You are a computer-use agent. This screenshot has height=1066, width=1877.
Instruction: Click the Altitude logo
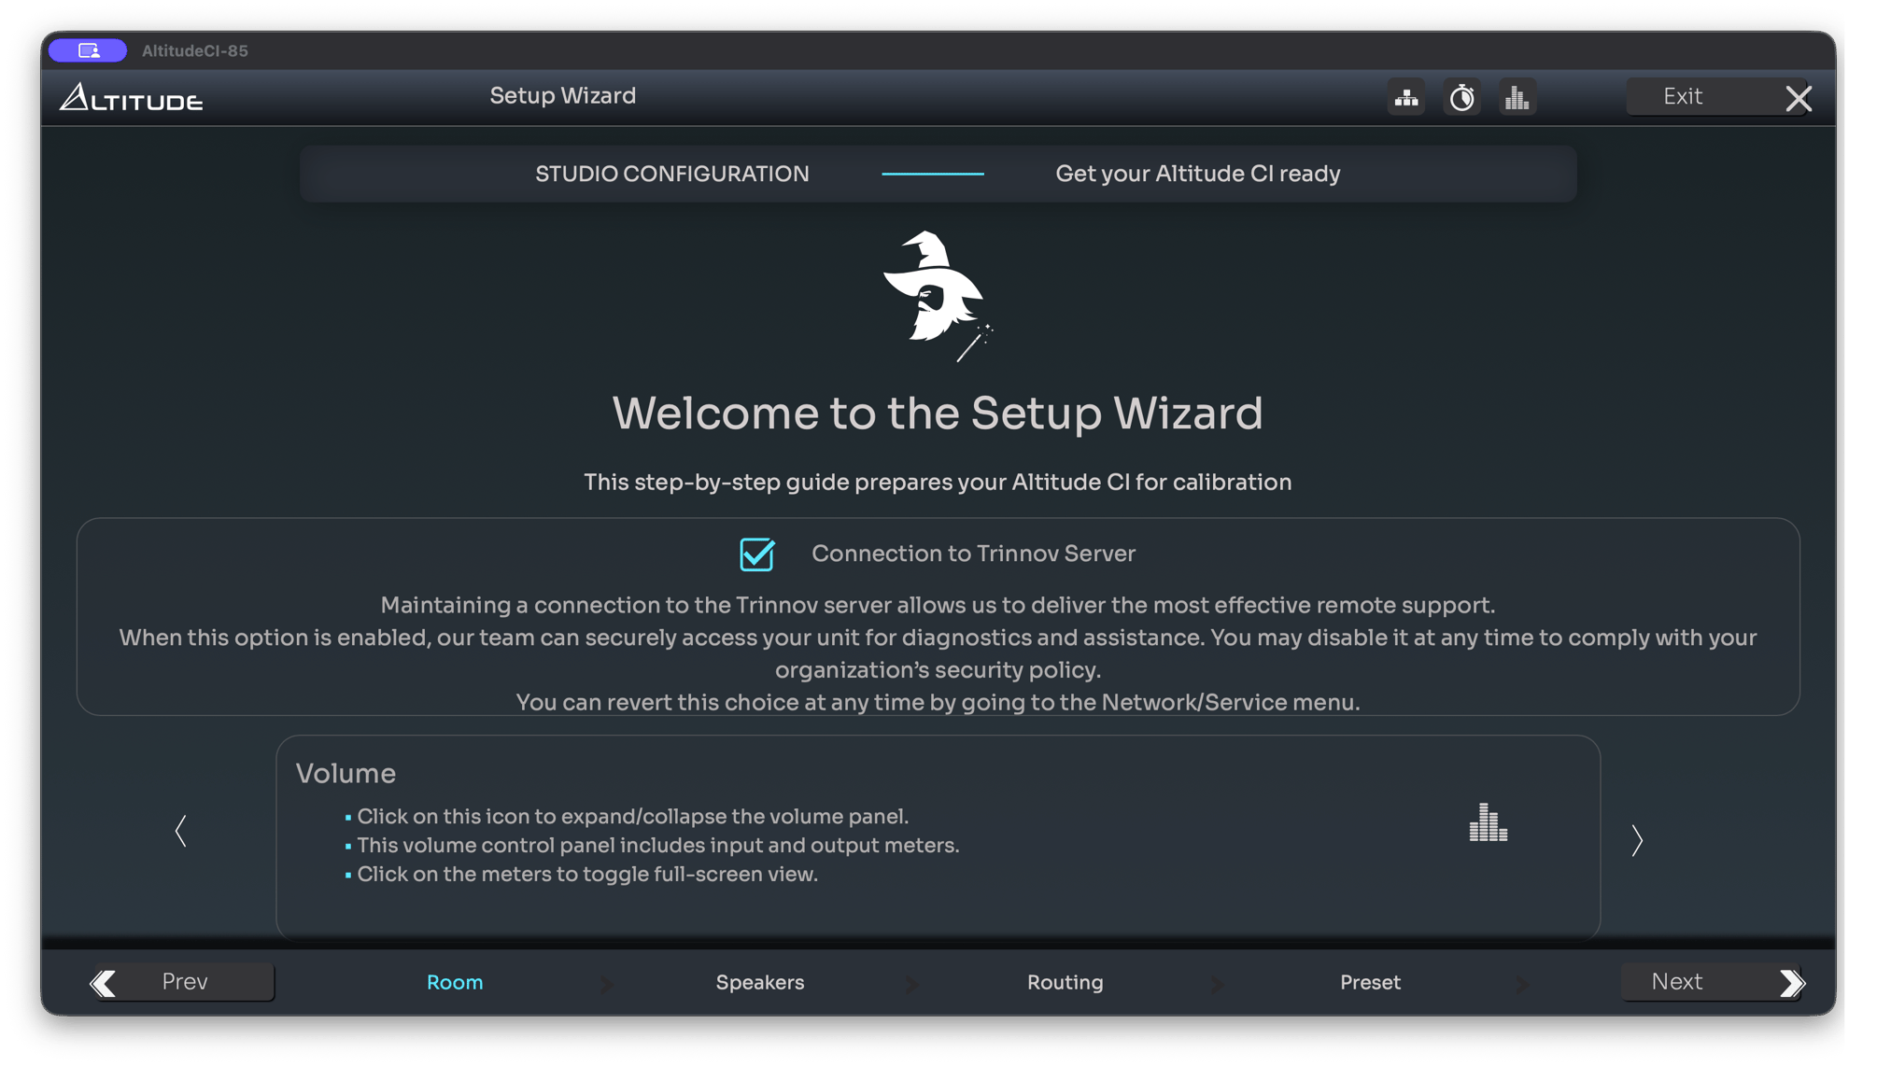click(131, 97)
